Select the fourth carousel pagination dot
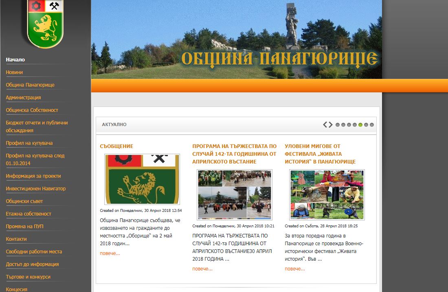This screenshot has width=448, height=292. click(355, 125)
